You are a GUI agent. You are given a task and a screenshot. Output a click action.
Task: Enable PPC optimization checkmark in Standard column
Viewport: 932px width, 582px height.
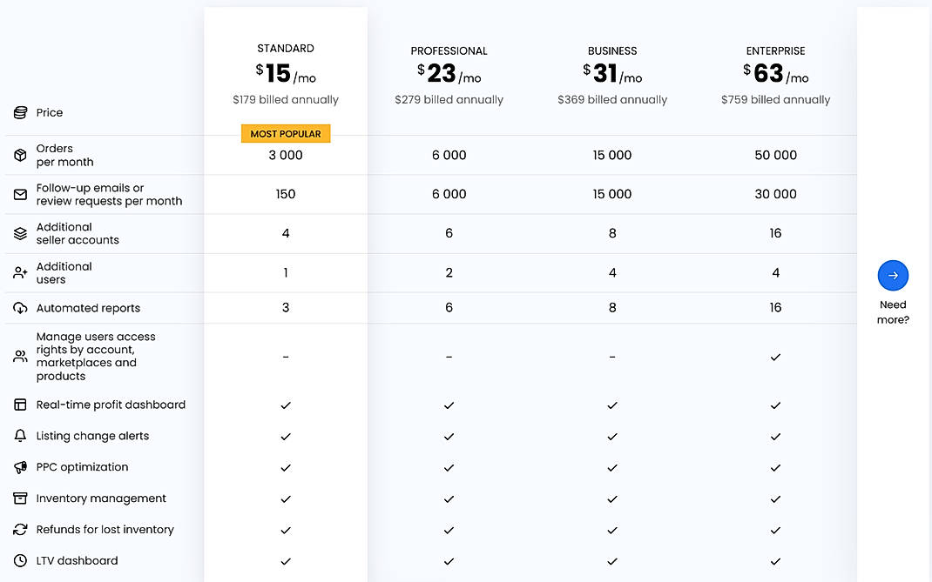(286, 467)
